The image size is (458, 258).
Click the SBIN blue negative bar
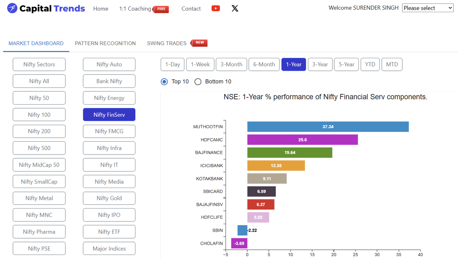pos(242,230)
